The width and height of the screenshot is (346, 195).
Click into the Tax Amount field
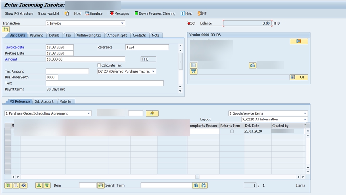(67, 71)
